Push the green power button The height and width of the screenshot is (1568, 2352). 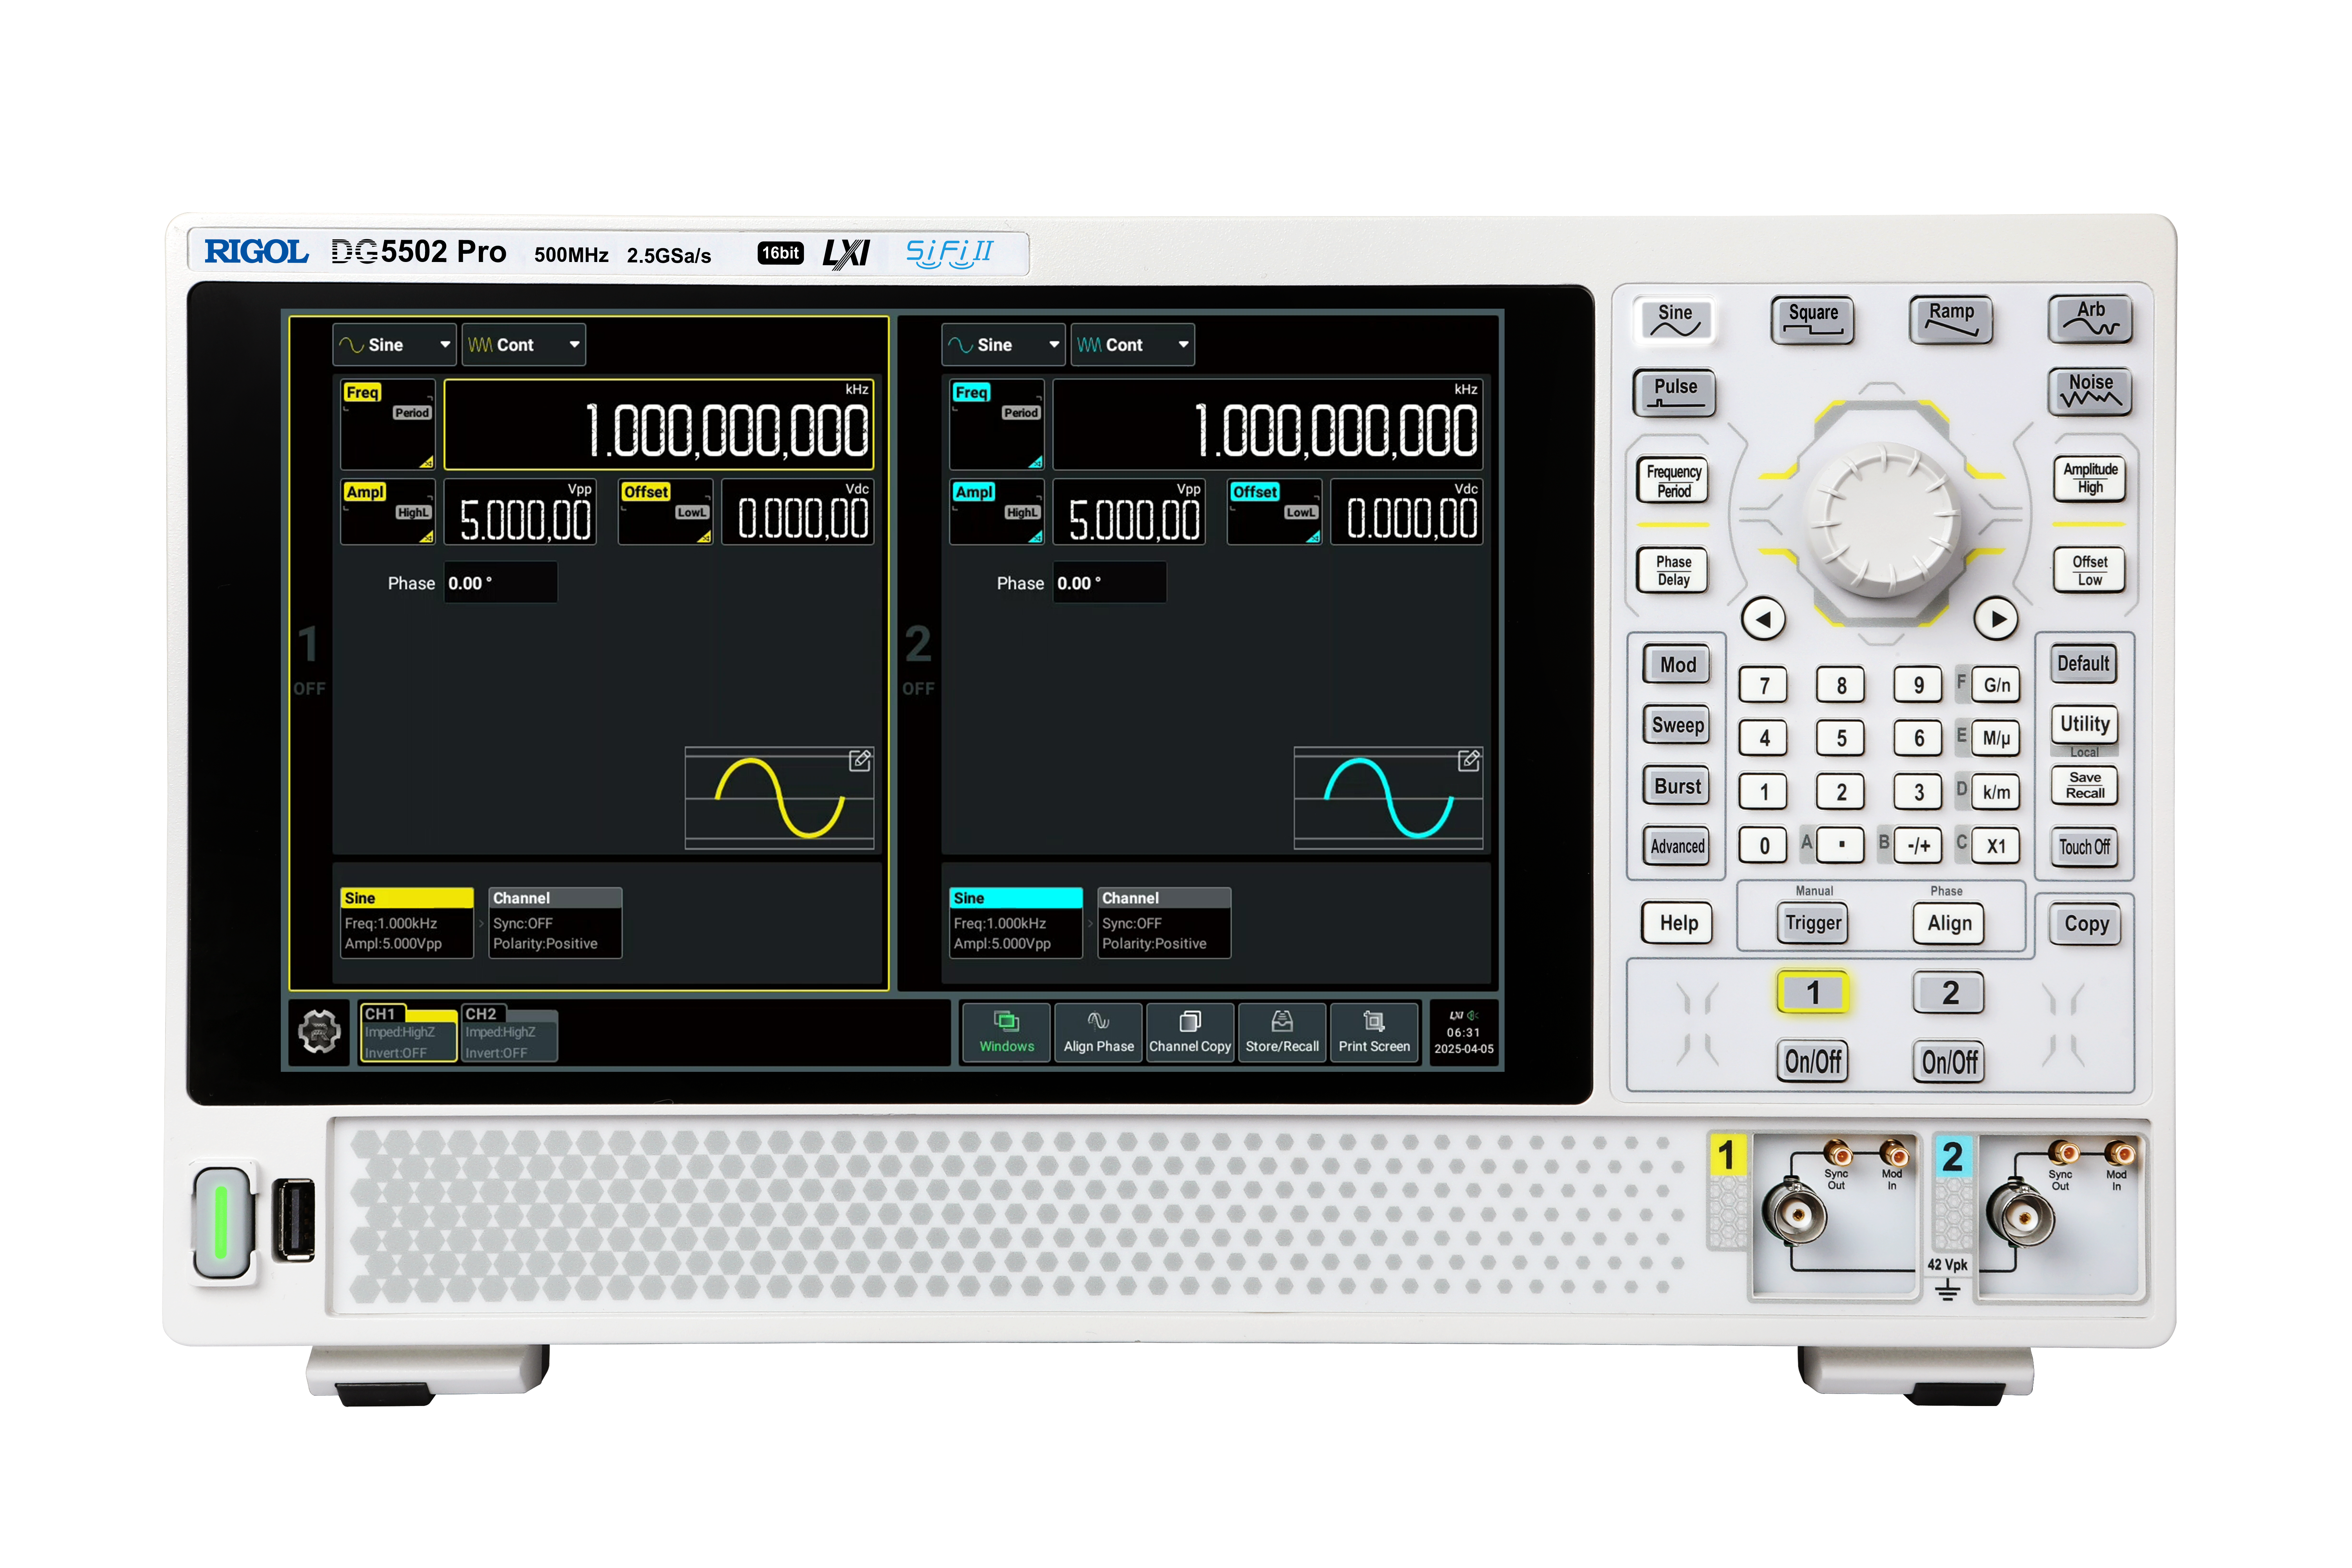tap(222, 1222)
